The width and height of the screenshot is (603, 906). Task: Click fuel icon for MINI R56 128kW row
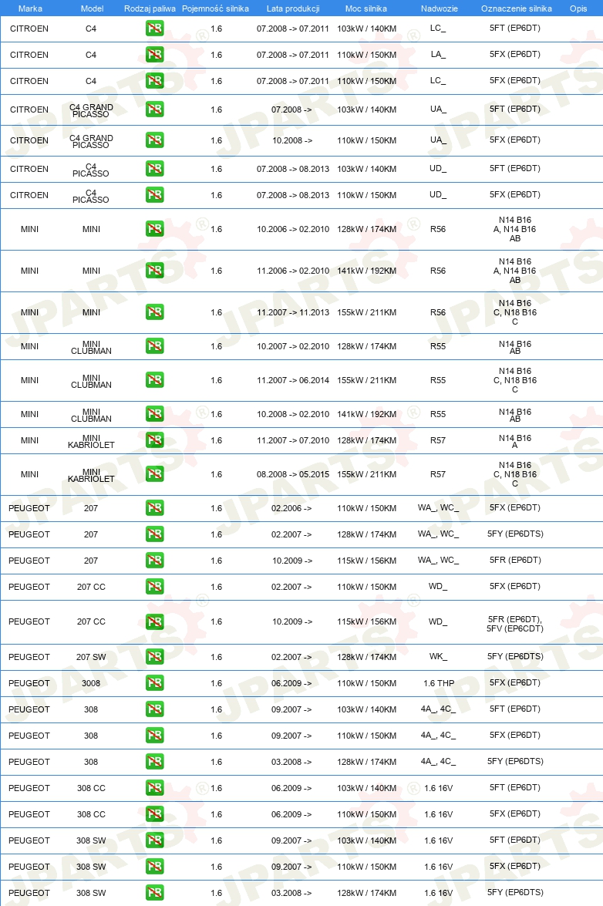pos(155,229)
